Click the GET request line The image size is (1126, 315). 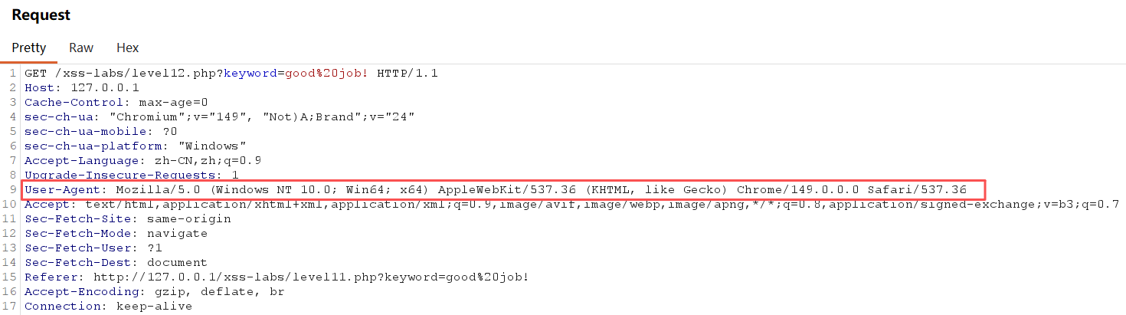[231, 74]
